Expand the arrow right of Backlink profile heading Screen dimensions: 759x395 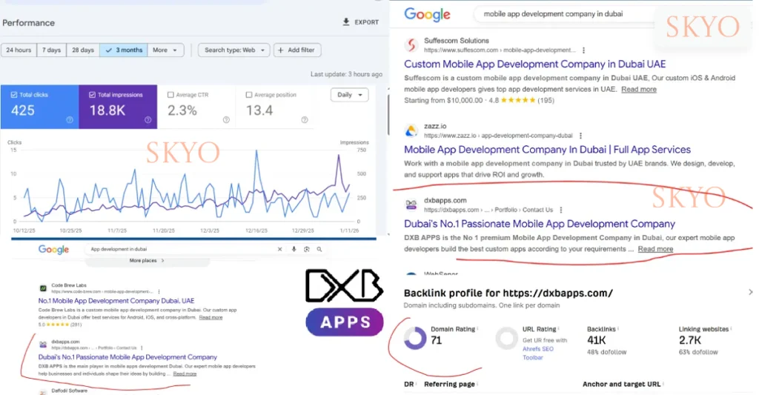pos(750,292)
